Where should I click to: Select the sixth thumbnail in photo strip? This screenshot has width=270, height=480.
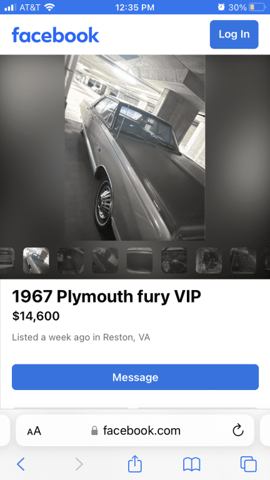coord(174,261)
